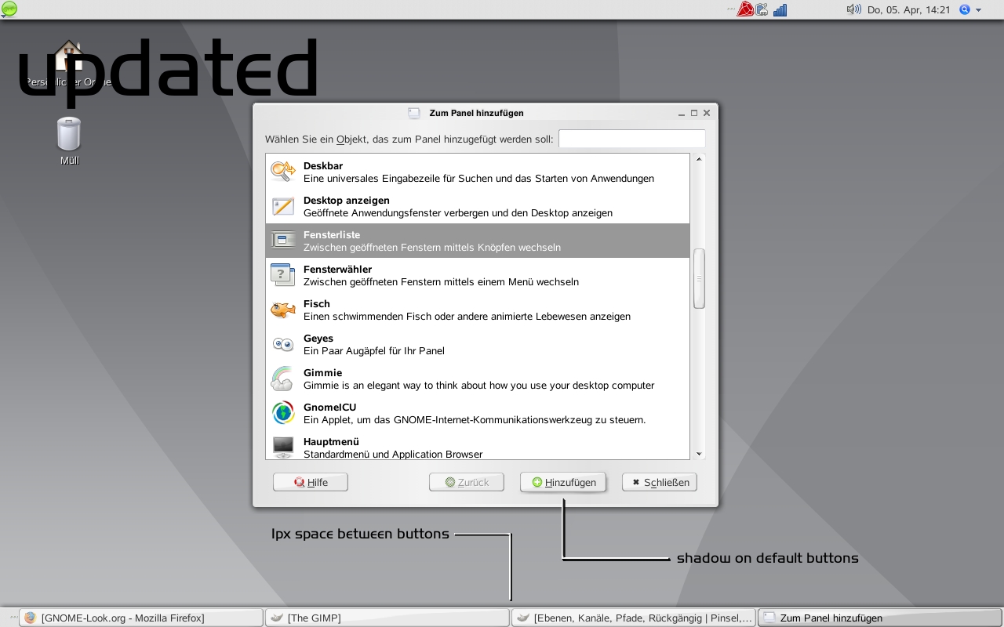
Task: Select the Geyes title text
Action: [318, 339]
